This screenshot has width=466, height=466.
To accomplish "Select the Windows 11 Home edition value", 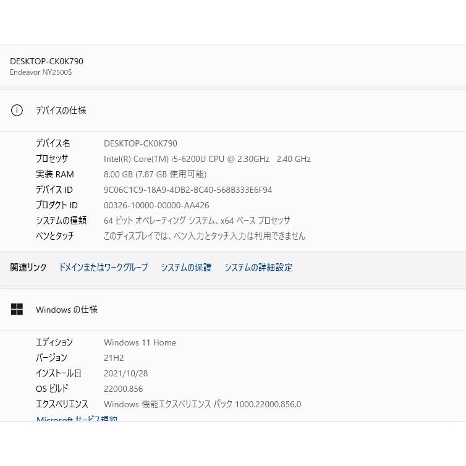I will (x=140, y=342).
